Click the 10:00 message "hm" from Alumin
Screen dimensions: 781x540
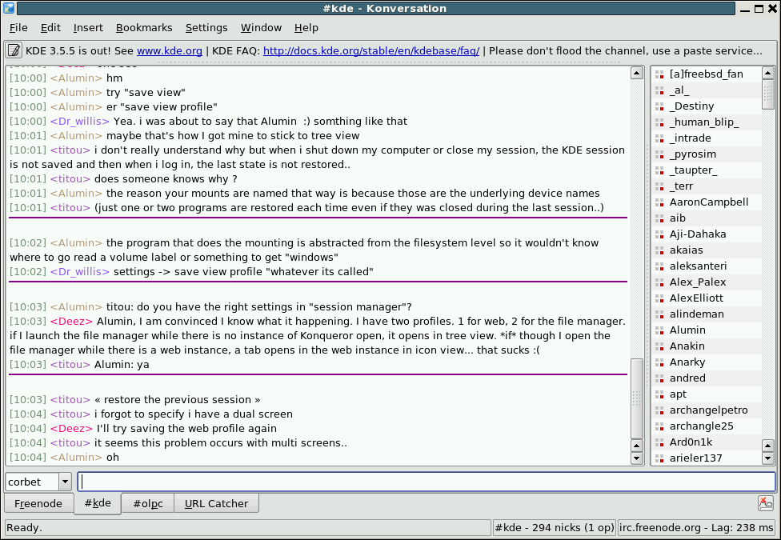(114, 78)
